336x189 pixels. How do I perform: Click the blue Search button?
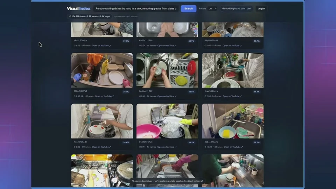coord(188,8)
